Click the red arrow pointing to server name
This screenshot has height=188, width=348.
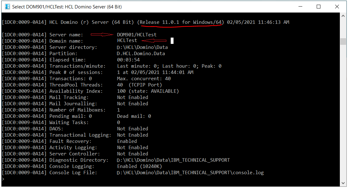(102, 34)
